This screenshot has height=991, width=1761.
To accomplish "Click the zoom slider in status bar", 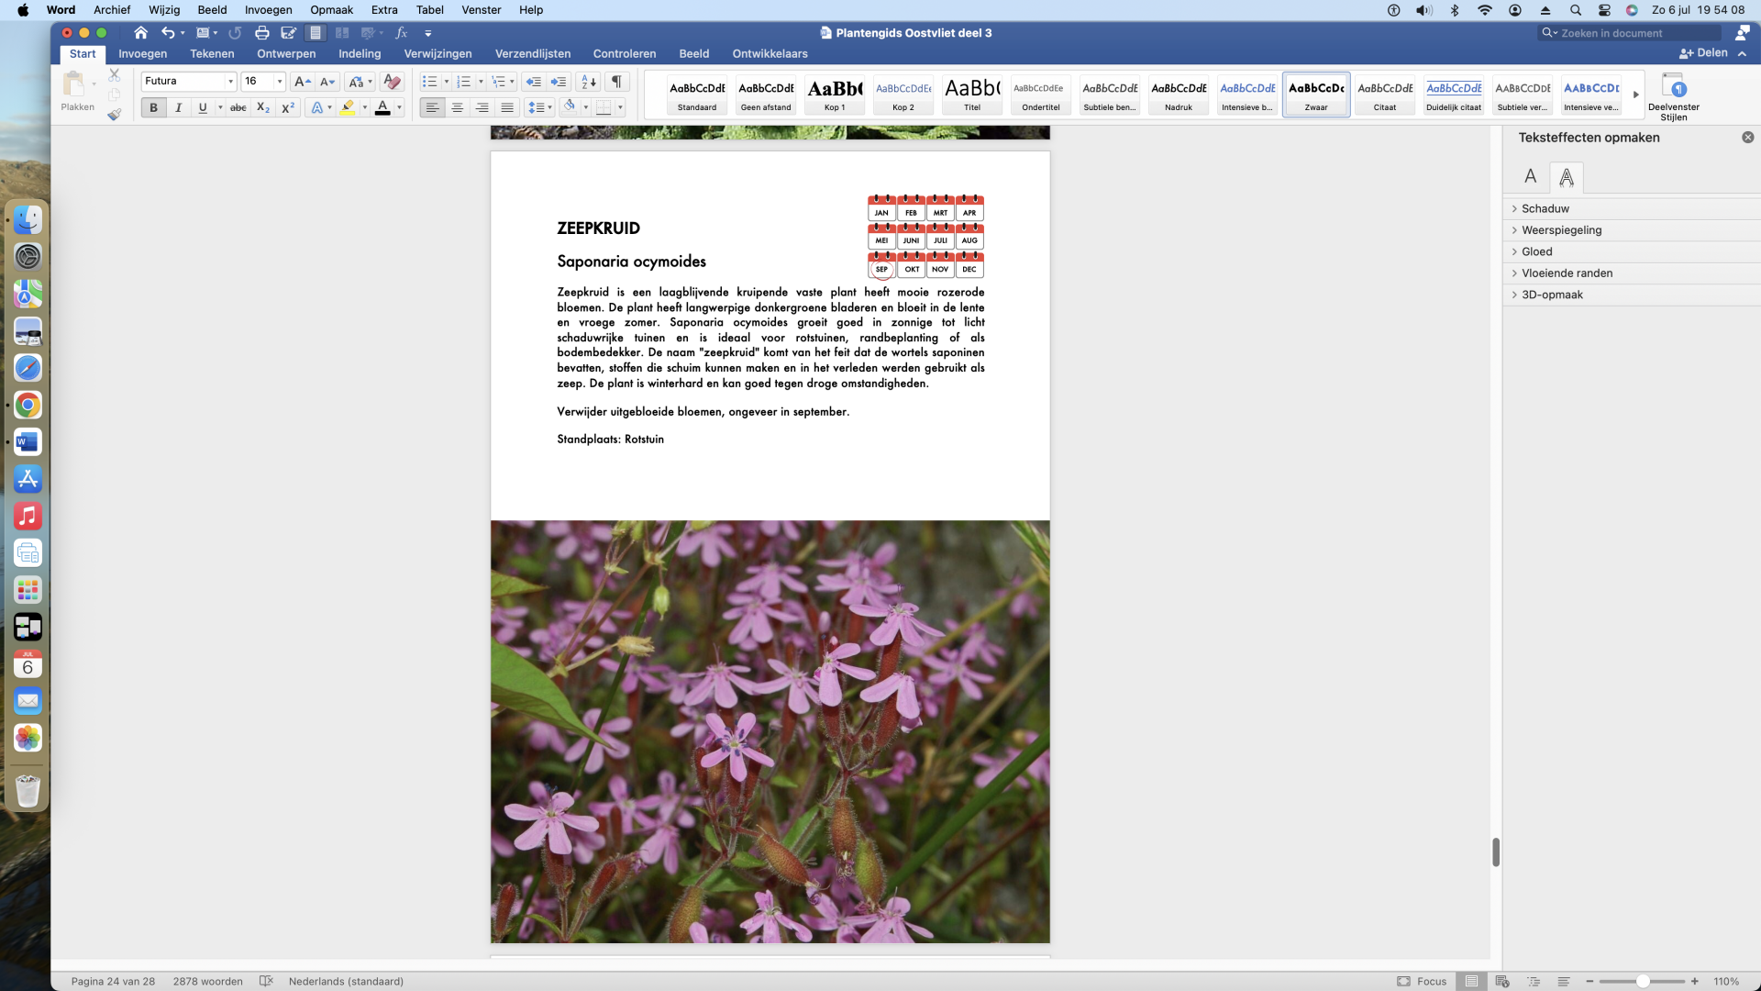I will point(1642,982).
